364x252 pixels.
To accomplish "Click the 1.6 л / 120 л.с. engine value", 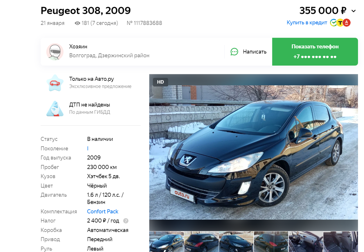I will click(105, 198).
